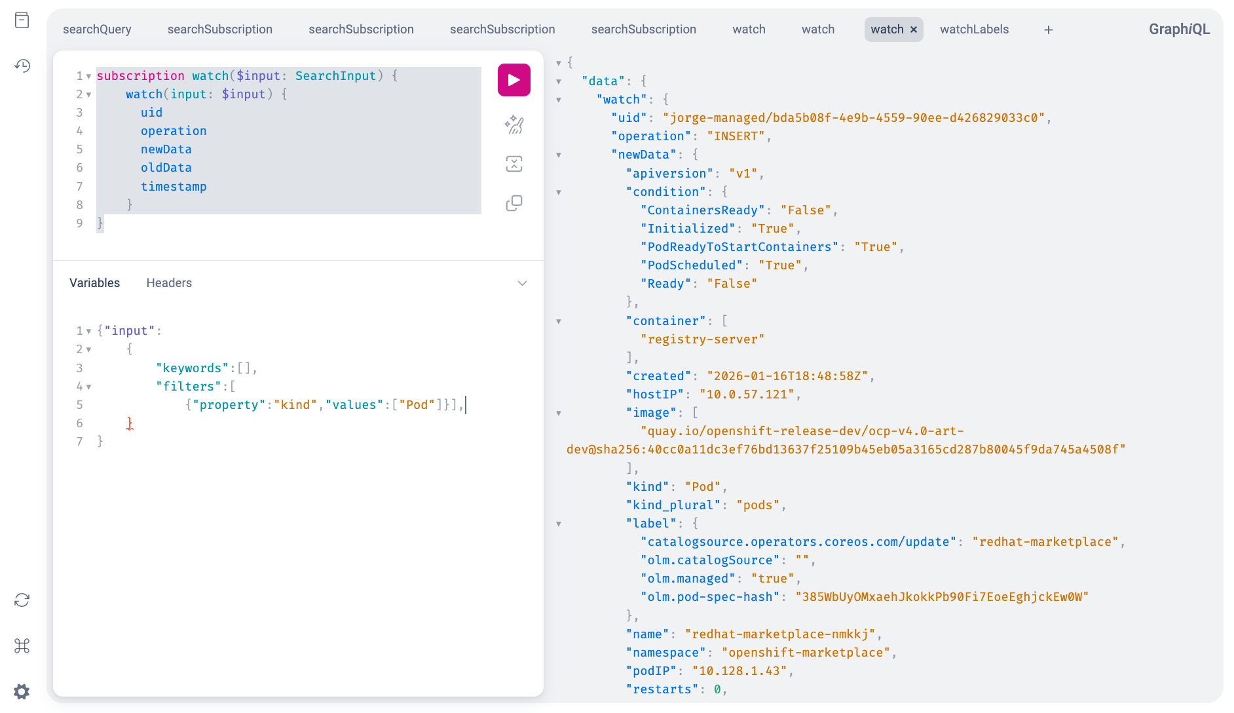Select the Variables editor section
This screenshot has width=1234, height=713.
point(94,283)
